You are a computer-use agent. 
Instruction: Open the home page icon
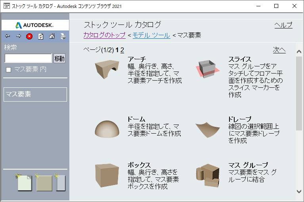tap(52, 36)
